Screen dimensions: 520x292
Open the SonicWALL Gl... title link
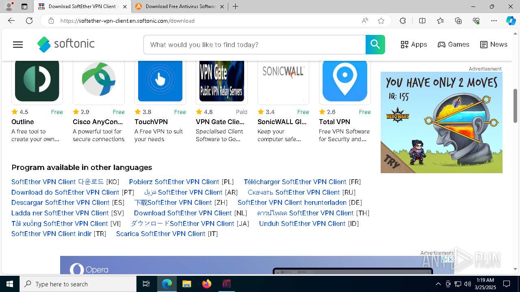coord(282,122)
